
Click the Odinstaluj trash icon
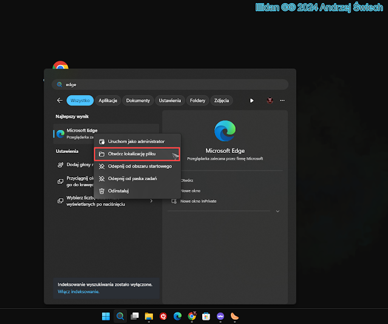pos(101,191)
